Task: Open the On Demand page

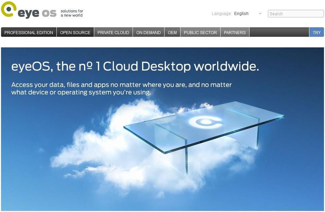Action: pos(149,32)
